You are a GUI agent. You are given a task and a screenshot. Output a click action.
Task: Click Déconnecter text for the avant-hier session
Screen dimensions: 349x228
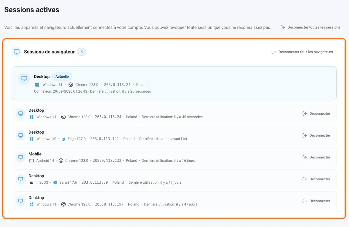pyautogui.click(x=320, y=135)
